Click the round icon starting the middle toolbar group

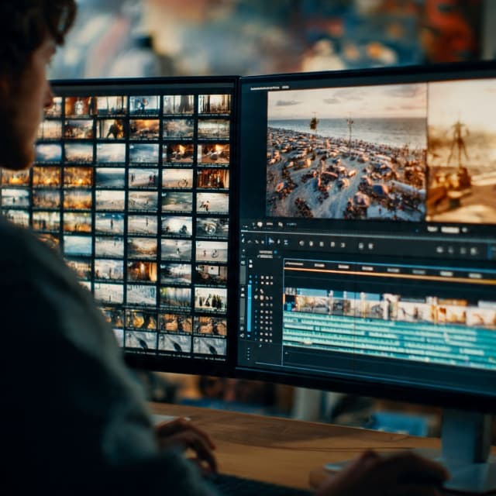(301, 243)
